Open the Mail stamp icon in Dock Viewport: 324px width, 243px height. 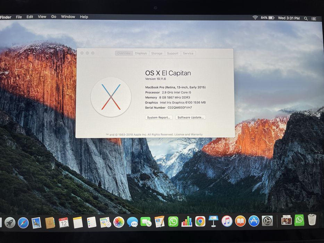[36, 223]
